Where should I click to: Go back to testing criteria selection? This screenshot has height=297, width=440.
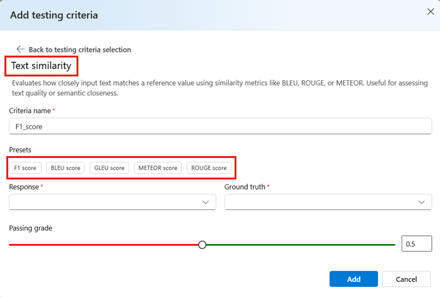(x=80, y=50)
